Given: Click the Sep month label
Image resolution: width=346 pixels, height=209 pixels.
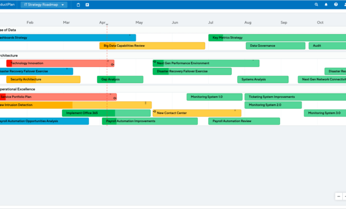Looking at the screenshot, I should point(284,23).
